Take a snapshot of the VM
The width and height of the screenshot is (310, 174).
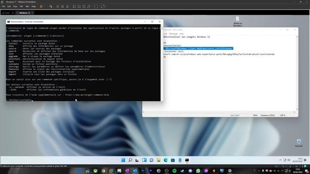coord(58,6)
